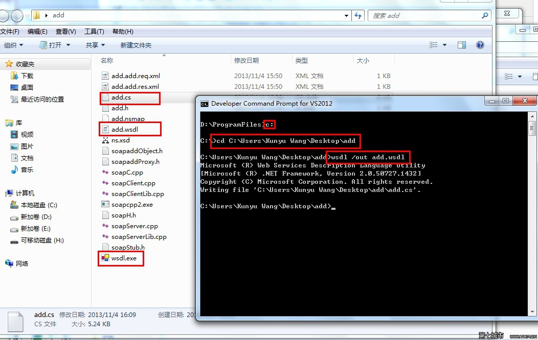Open 新加卷 (E:) drive icon
The image size is (538, 340).
[14, 229]
